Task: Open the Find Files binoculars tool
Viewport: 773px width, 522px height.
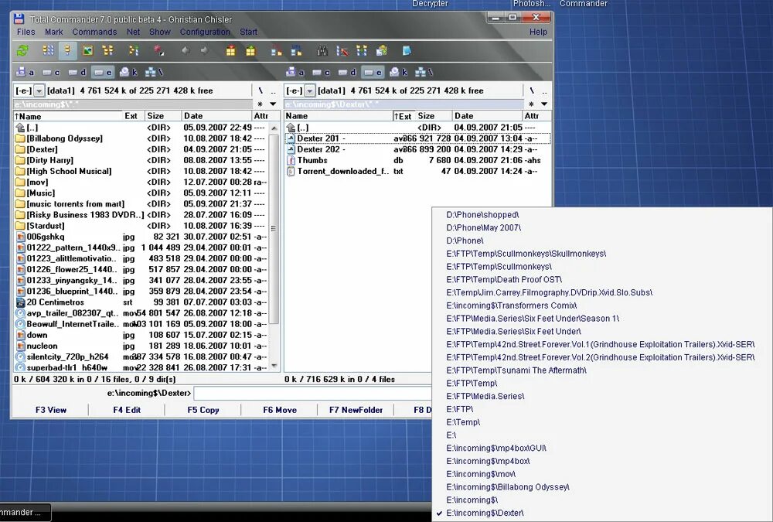Action: [x=323, y=49]
